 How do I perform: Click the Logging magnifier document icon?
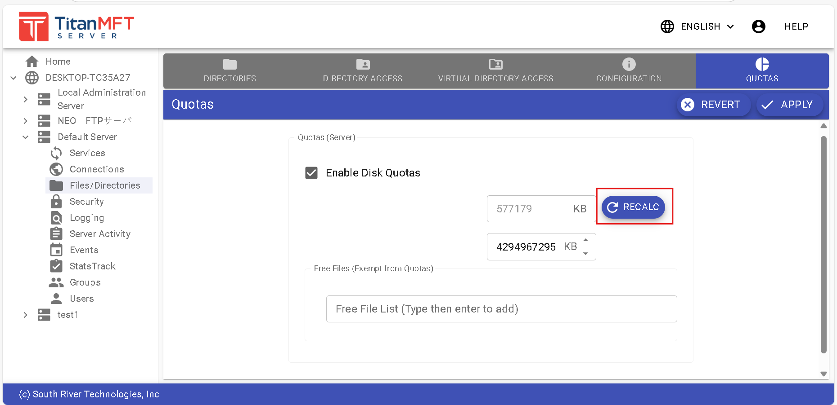[x=56, y=218]
